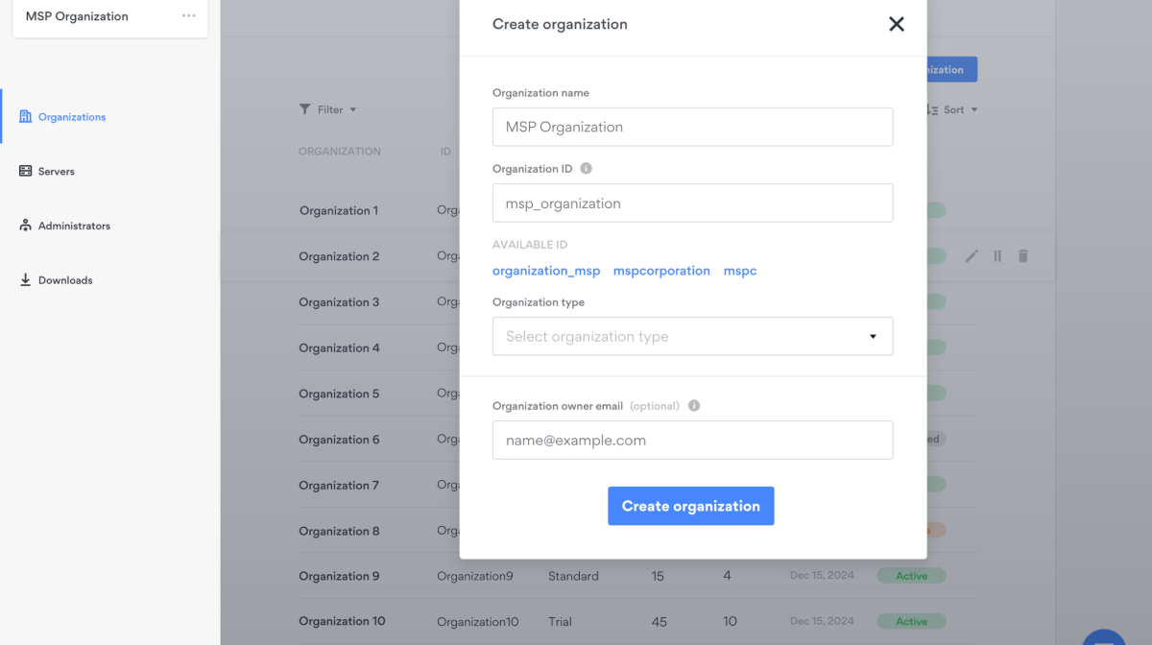
Task: Open the Administrators sidebar section
Action: tap(74, 226)
